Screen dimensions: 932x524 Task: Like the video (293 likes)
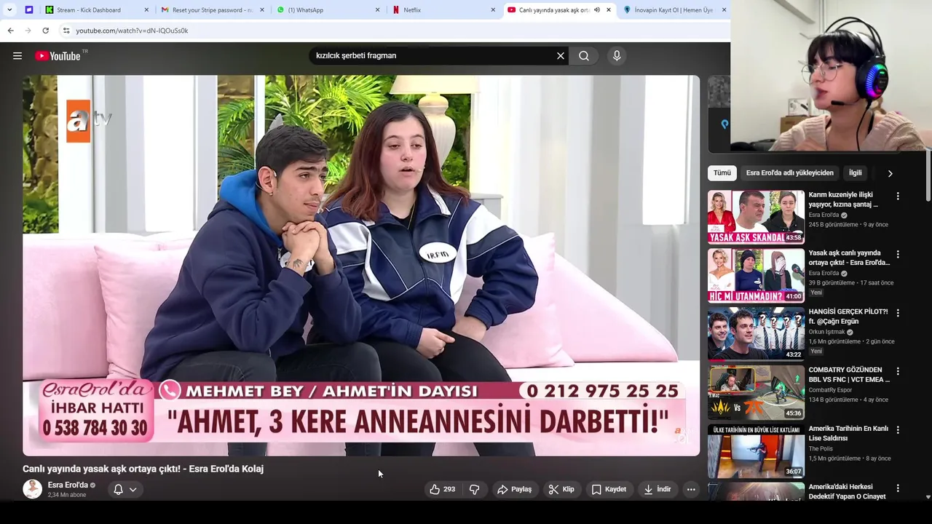[x=443, y=490]
